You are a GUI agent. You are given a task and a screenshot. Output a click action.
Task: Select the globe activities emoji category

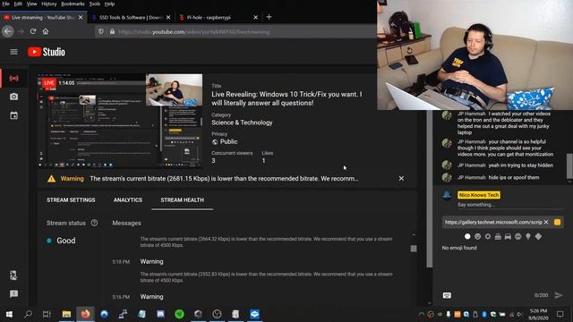(x=517, y=236)
